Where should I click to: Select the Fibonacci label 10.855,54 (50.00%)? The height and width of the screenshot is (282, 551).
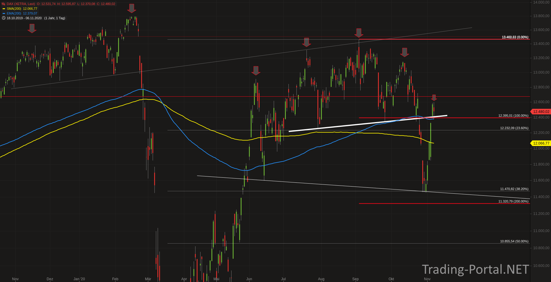(514, 241)
